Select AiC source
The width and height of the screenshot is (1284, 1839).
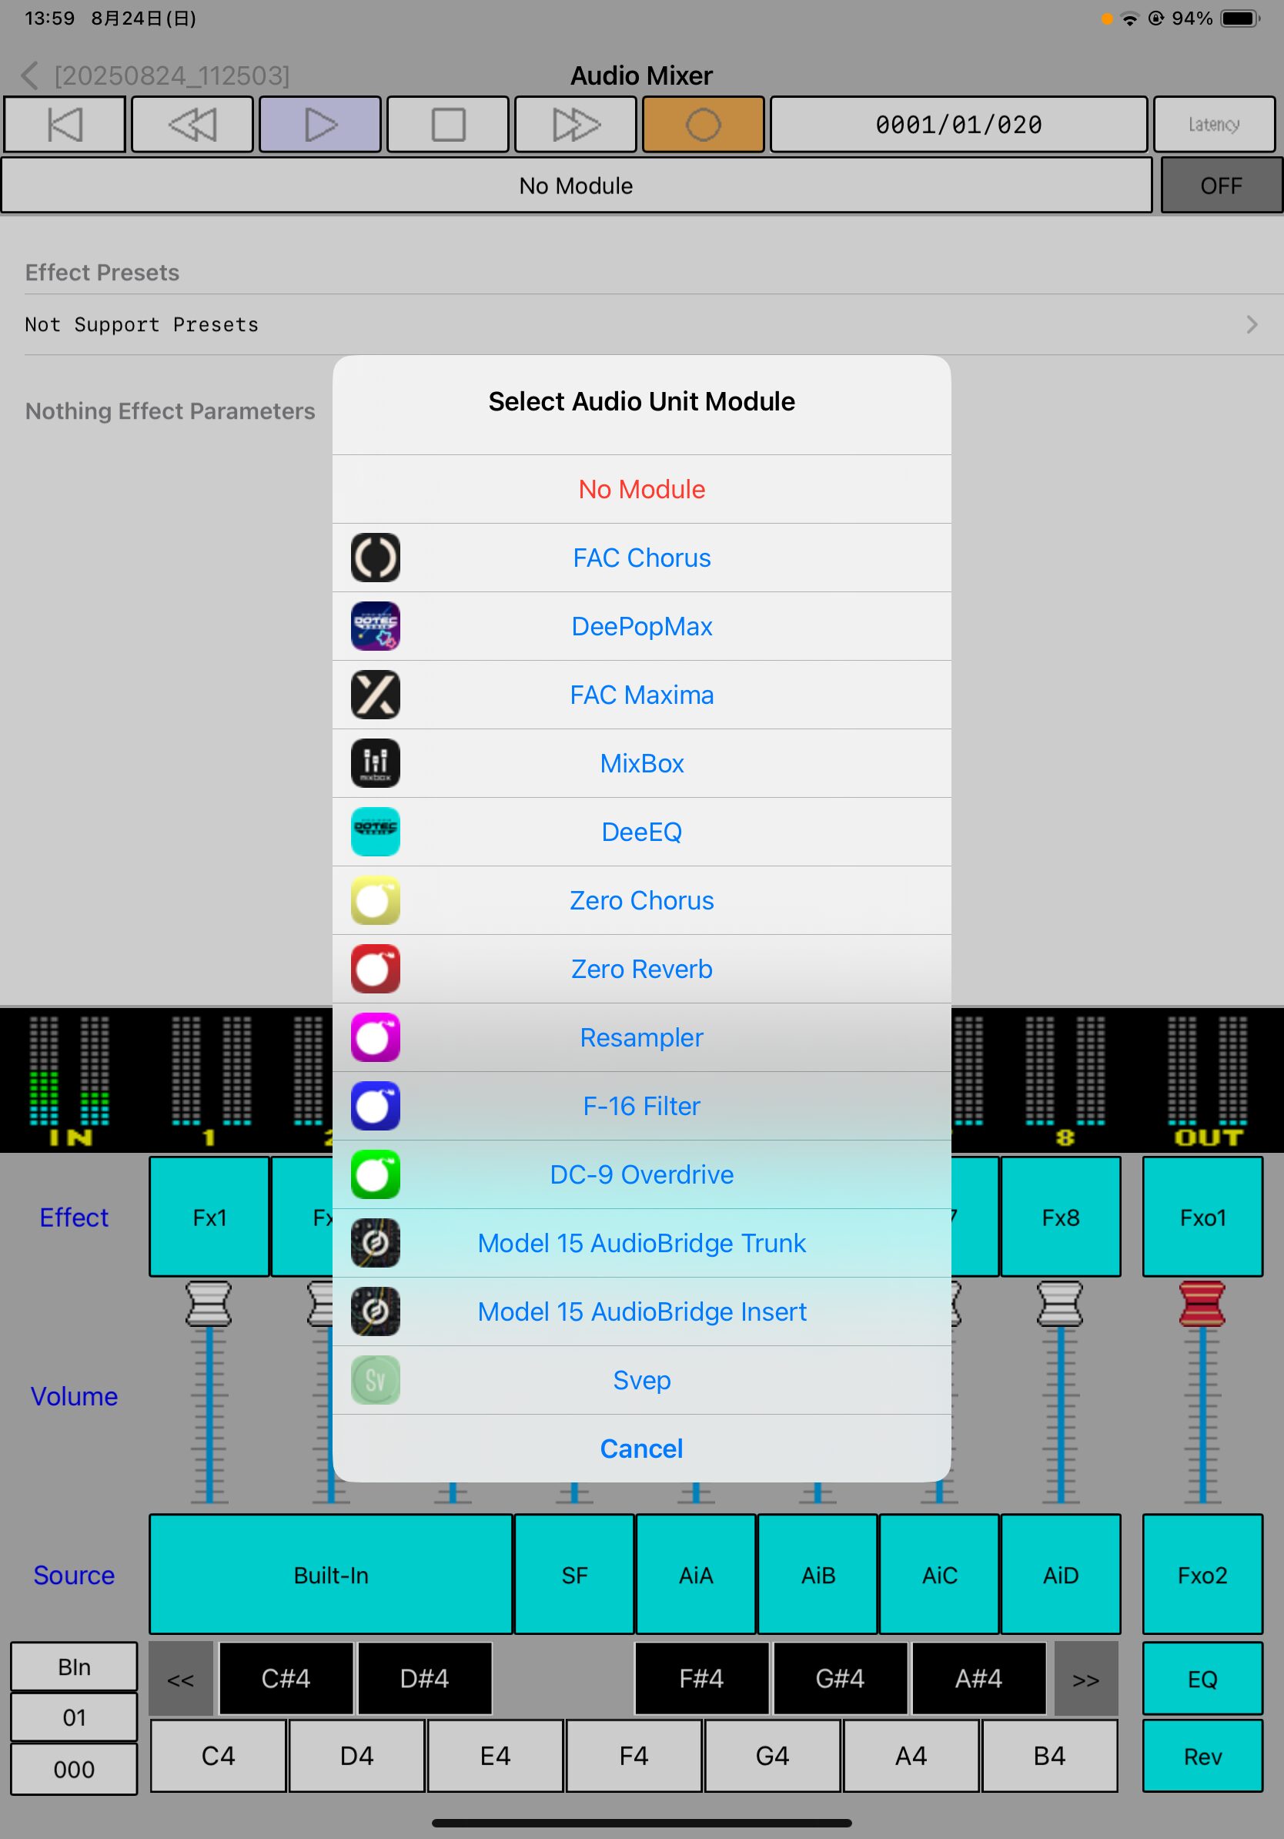coord(940,1575)
